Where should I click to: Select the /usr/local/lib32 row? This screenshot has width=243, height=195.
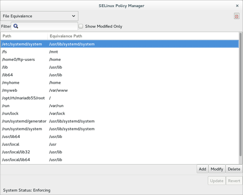[x=120, y=152]
